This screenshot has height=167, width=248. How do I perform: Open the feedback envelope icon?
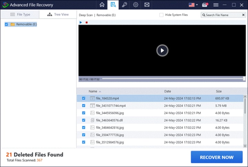[x=147, y=5]
